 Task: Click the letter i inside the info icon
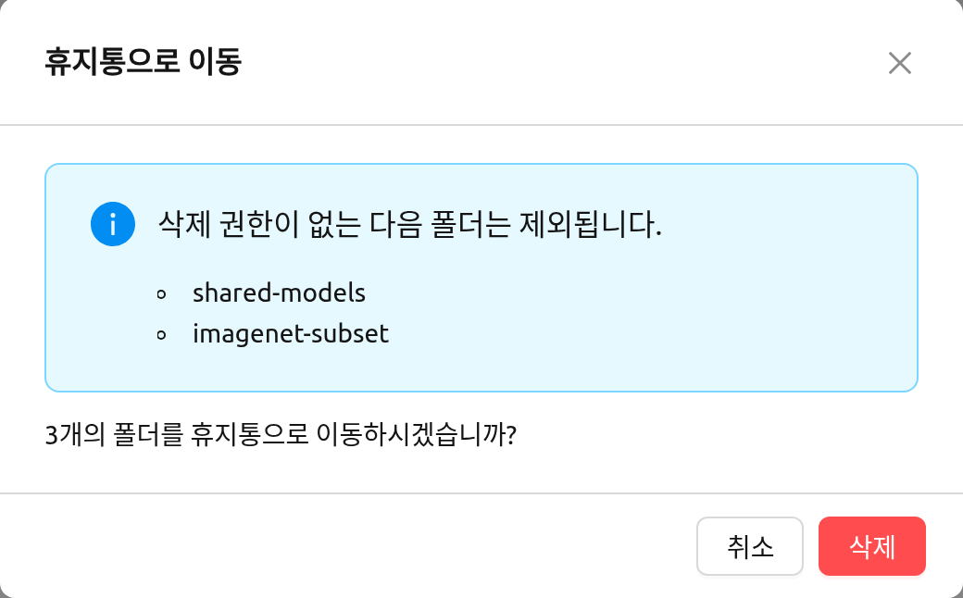pos(113,225)
